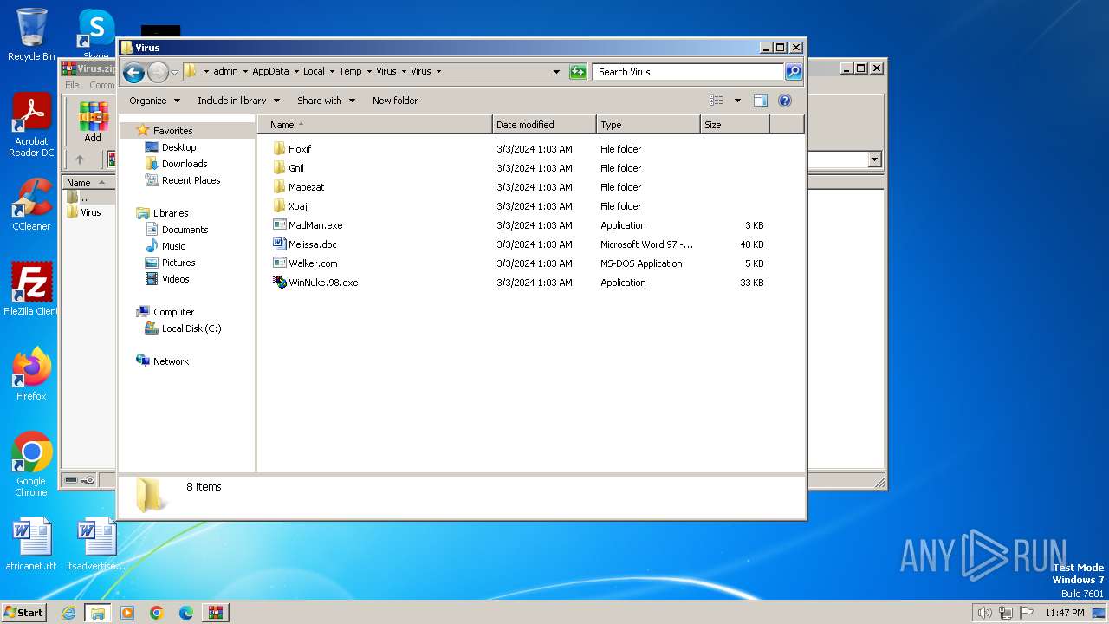The width and height of the screenshot is (1109, 624).
Task: Open Downloads in the navigation pane
Action: [185, 164]
